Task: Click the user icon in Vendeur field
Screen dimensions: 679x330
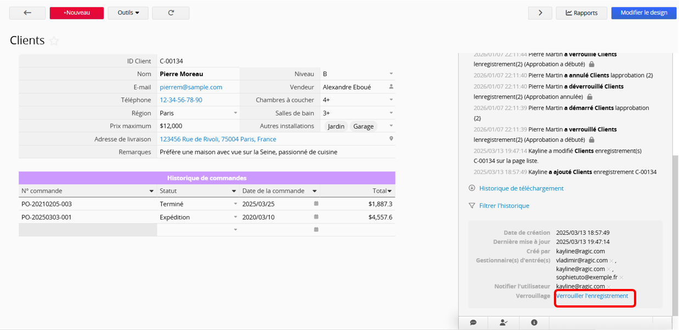Action: coord(391,87)
